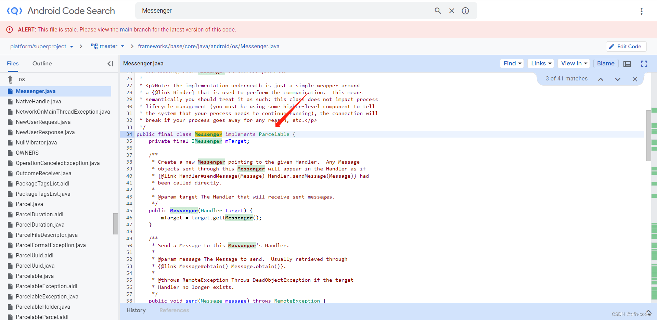Open OutcomeReceiver.java

pyautogui.click(x=43, y=174)
